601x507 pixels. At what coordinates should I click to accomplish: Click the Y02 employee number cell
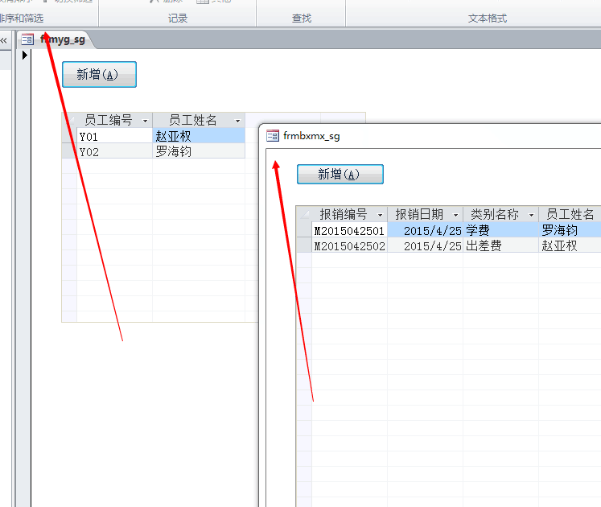click(114, 151)
